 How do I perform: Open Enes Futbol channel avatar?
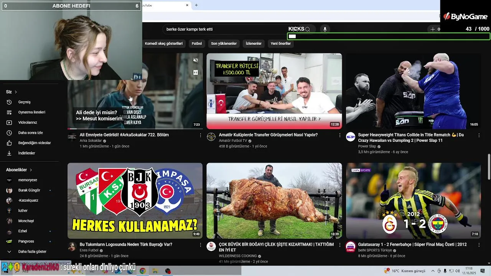point(72,246)
